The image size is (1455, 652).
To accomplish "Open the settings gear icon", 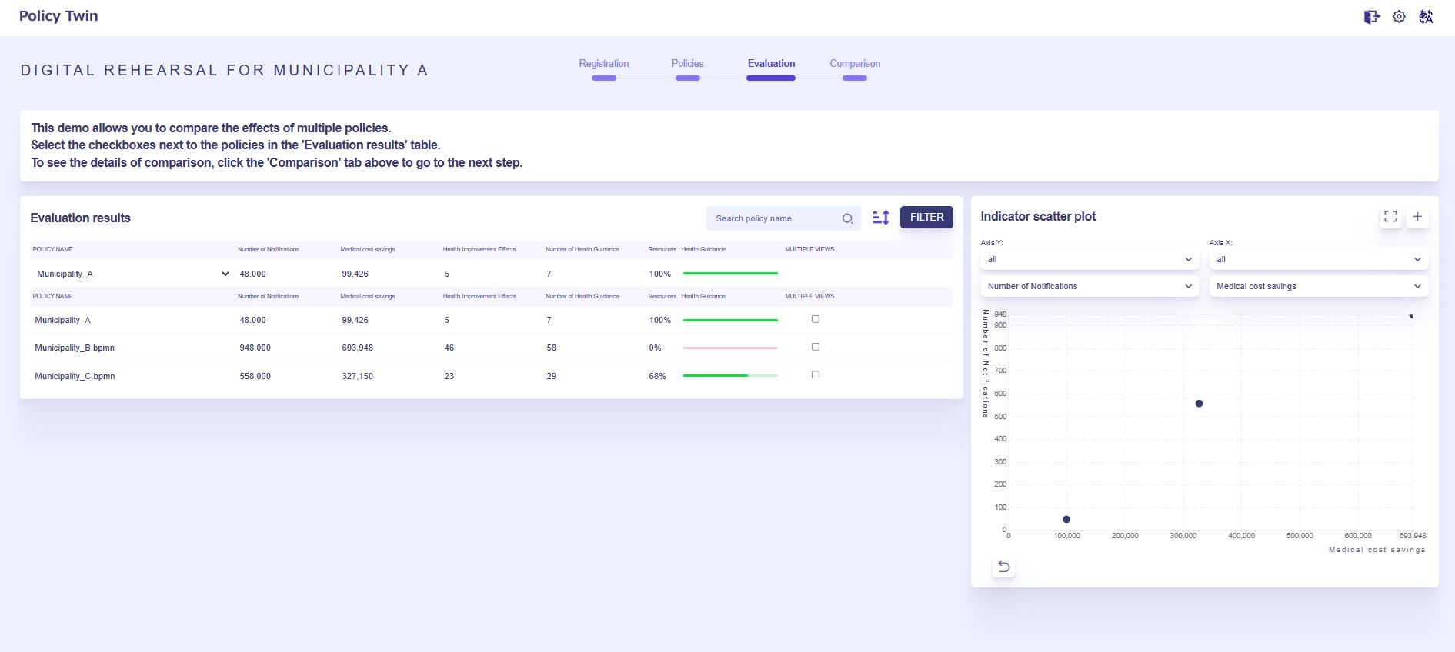I will [1399, 17].
